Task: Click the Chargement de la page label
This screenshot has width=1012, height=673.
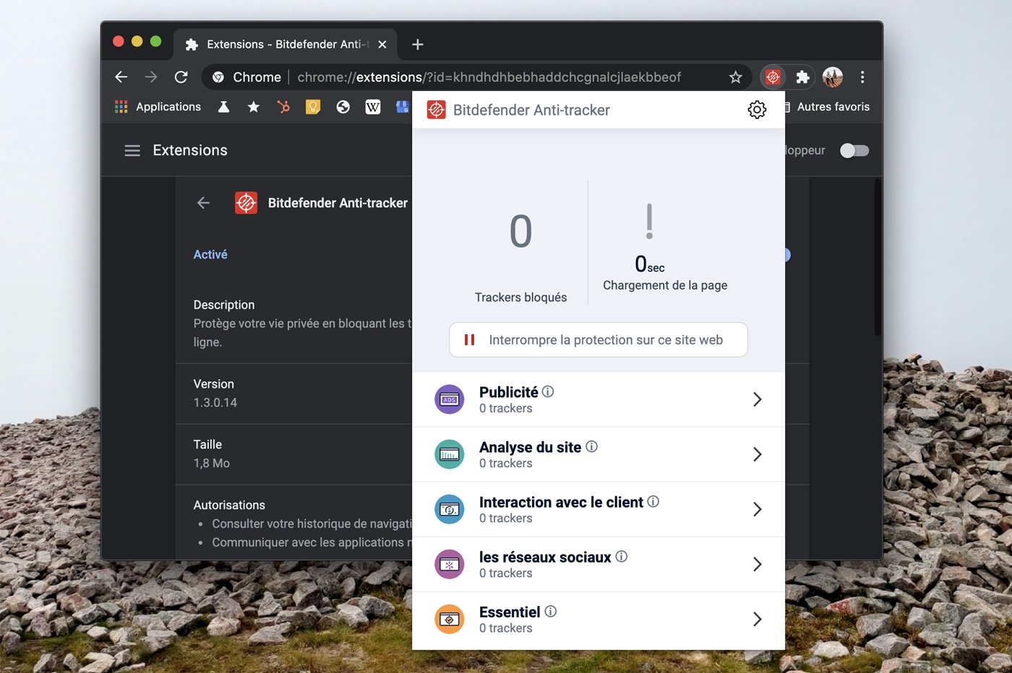Action: 665,285
